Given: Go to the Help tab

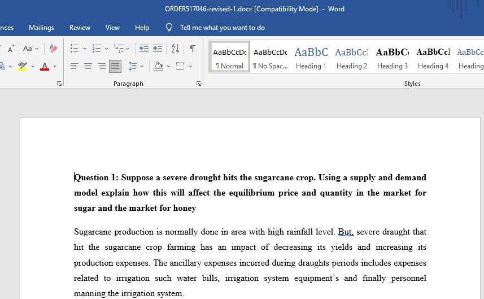Looking at the screenshot, I should click(x=142, y=28).
